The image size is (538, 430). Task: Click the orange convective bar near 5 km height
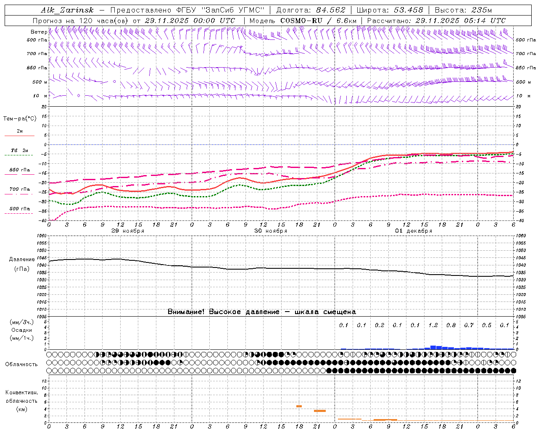[x=299, y=406]
